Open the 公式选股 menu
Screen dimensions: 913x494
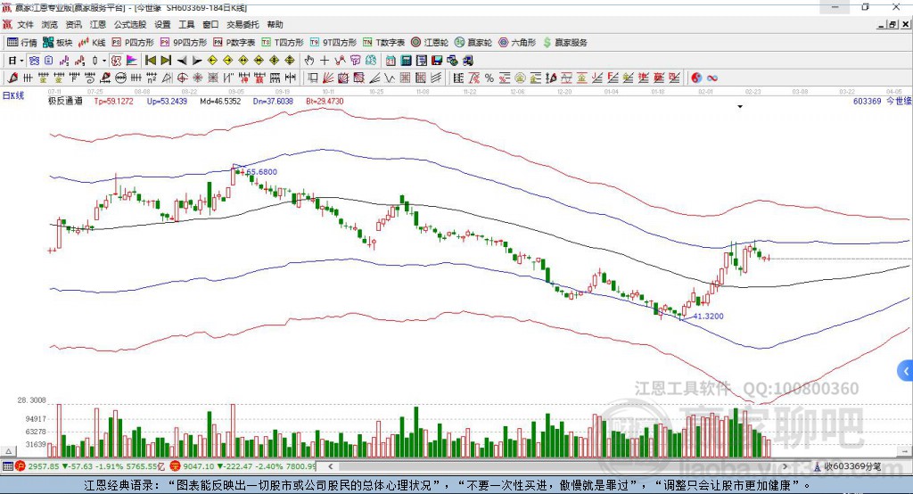pos(130,24)
